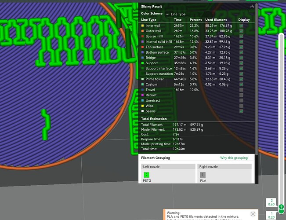The height and width of the screenshot is (220, 286).
Task: Click the Display column header
Action: point(244,20)
